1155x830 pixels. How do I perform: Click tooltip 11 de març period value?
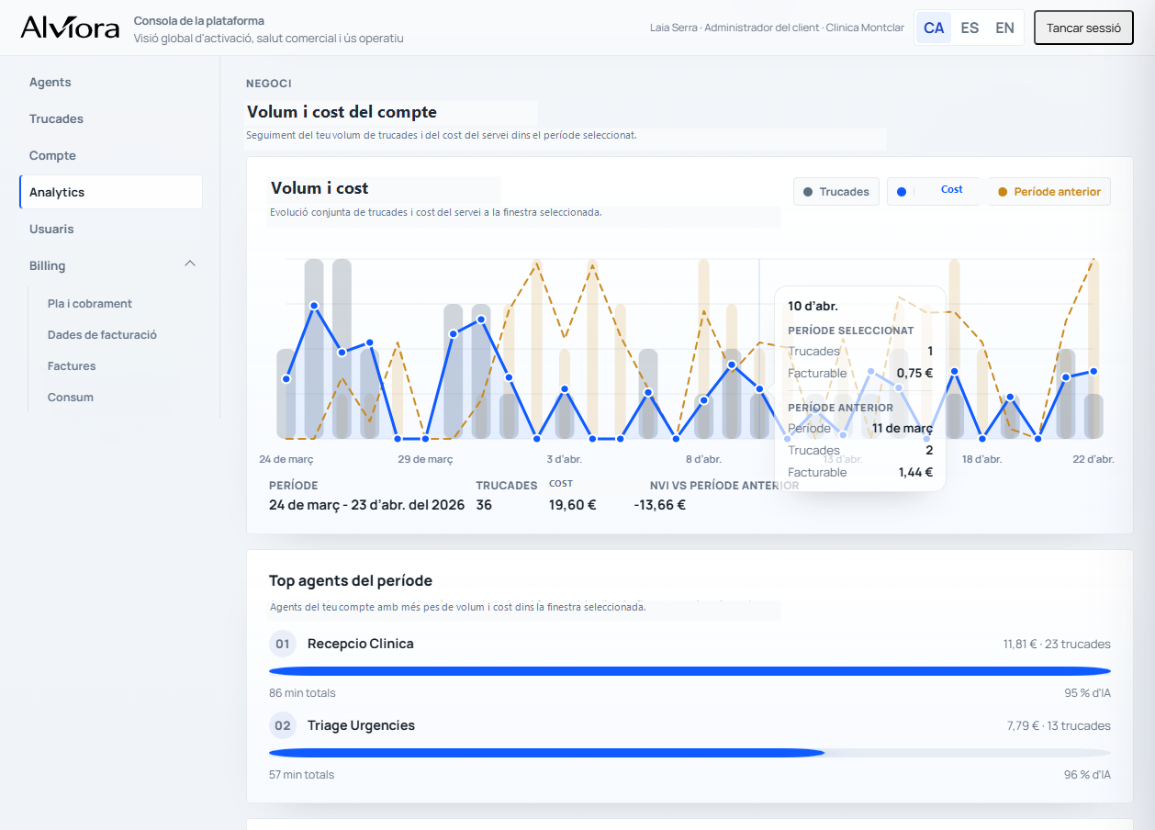[x=903, y=429]
